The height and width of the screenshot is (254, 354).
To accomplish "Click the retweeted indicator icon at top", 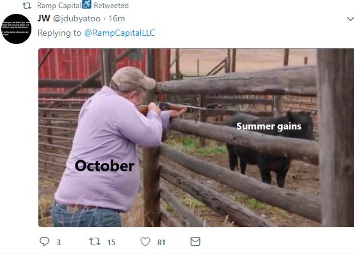I will click(x=27, y=6).
